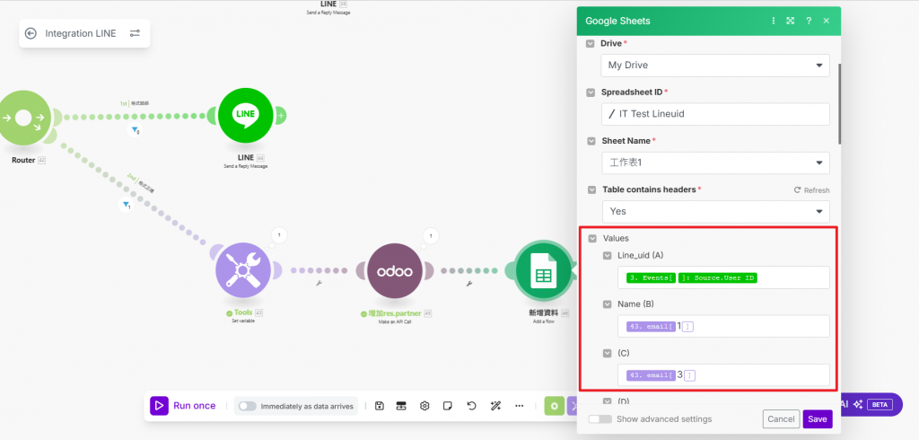Expand Google Sheets panel to fullscreen

click(791, 21)
